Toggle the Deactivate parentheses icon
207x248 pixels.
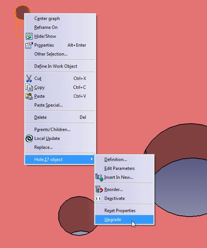(98, 198)
